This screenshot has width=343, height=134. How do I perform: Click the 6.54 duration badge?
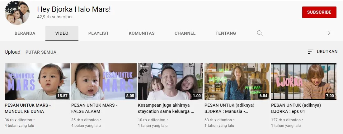point(263,96)
